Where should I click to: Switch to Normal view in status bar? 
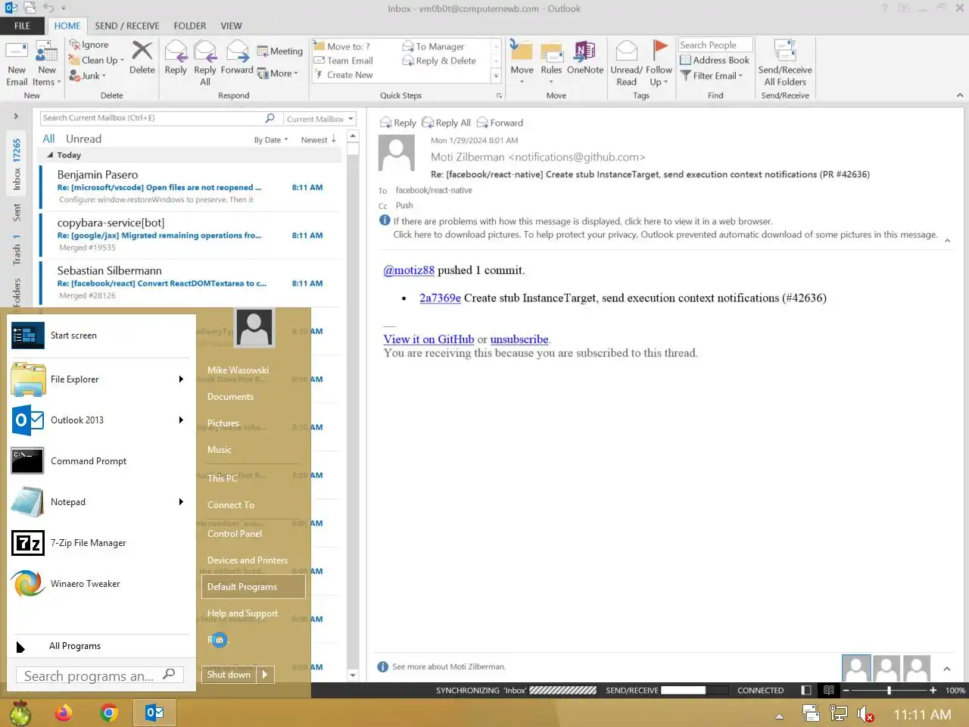pyautogui.click(x=806, y=691)
